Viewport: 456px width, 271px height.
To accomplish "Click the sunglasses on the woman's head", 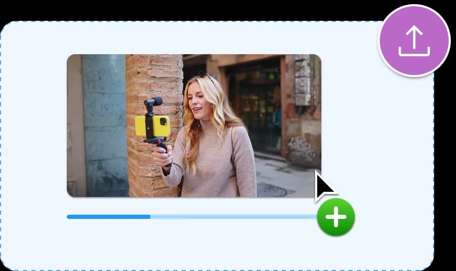I will pos(206,76).
